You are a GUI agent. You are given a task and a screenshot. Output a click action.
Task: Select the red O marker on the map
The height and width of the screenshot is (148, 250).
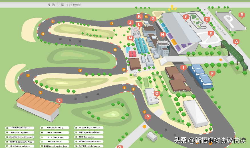(x=156, y=93)
